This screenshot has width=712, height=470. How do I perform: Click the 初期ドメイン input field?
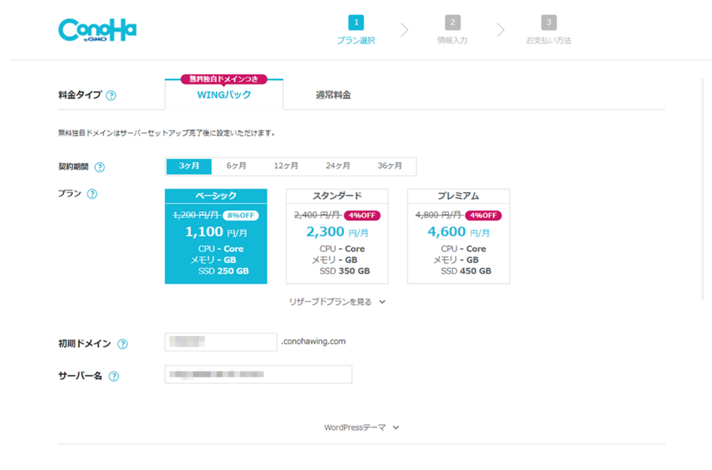221,342
